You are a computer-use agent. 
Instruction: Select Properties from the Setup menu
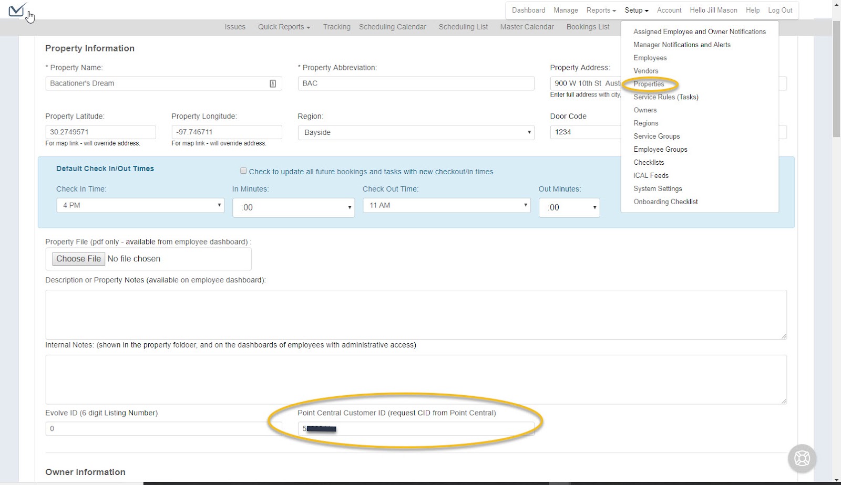tap(649, 84)
